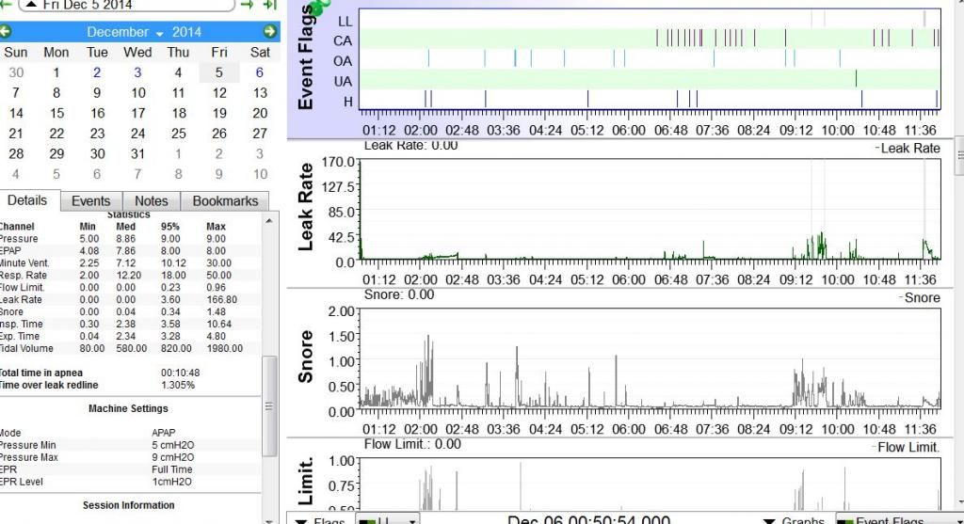Screen dimensions: 964x524
Task: Click November 30 in the calendar
Action: pos(16,72)
